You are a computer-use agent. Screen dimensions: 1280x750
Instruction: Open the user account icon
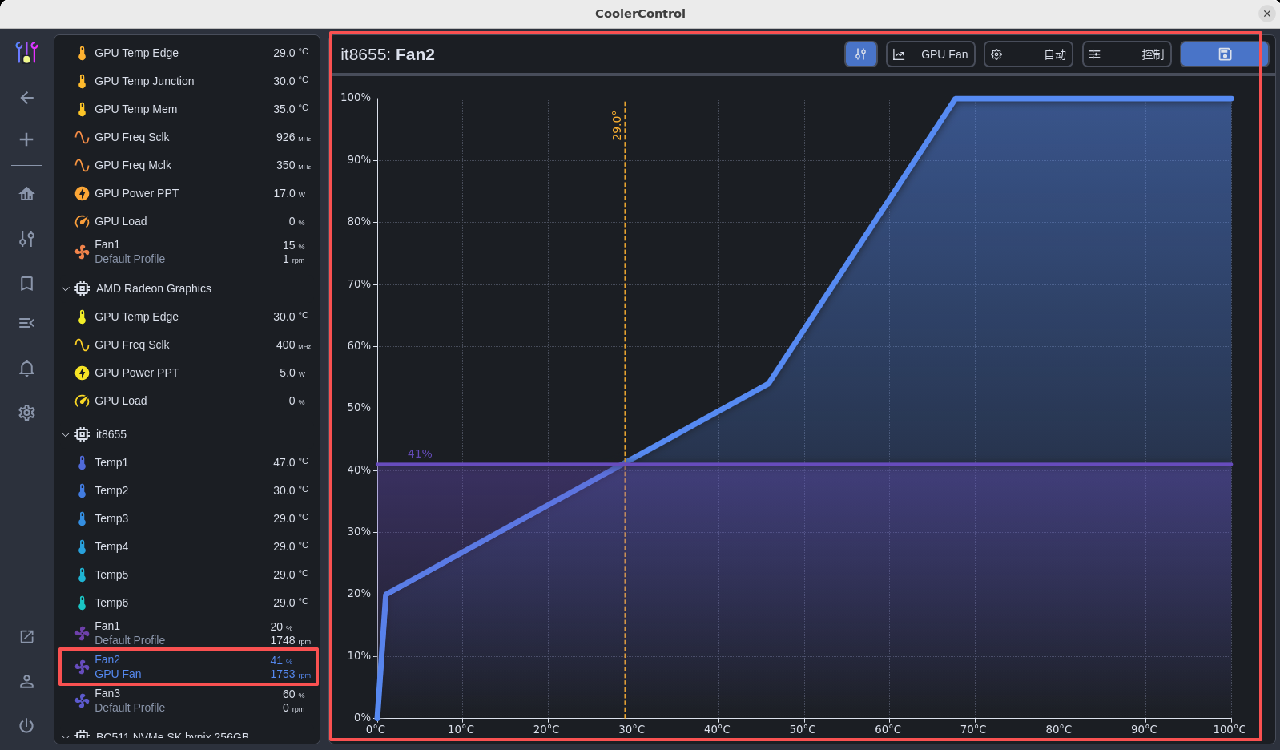tap(26, 681)
